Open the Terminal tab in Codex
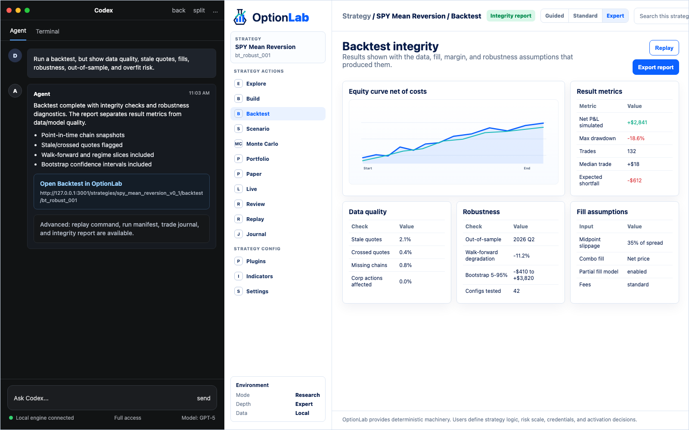Screen dimensions: 689x430 point(47,31)
